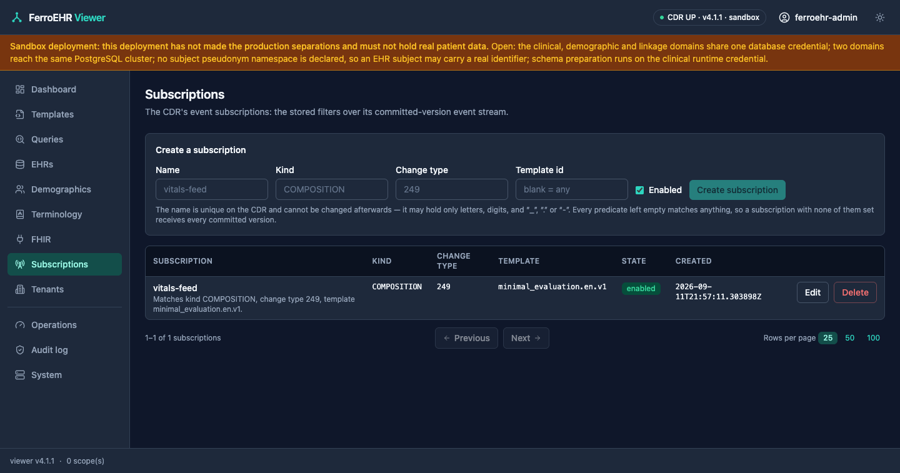The image size is (900, 473).
Task: Click the user avatar icon beside ferroehr-admin
Action: pos(784,17)
